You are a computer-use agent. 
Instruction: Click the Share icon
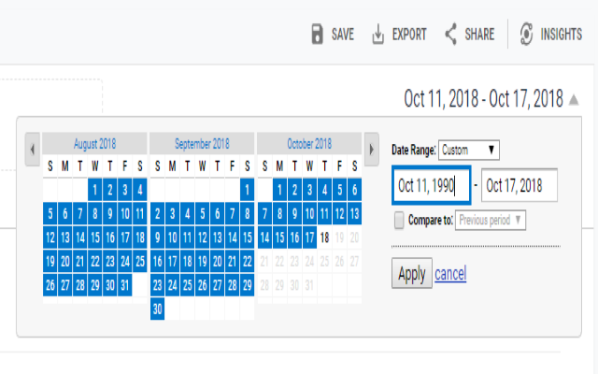[x=451, y=35]
